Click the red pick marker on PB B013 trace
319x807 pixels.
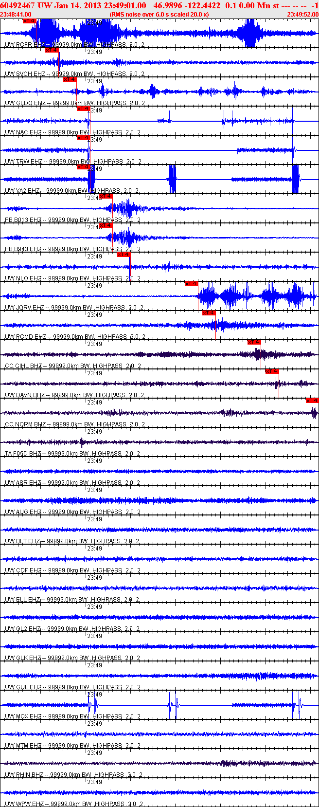coord(106,196)
